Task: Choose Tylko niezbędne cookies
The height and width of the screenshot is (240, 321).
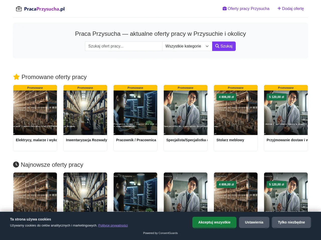Action: pos(291,222)
